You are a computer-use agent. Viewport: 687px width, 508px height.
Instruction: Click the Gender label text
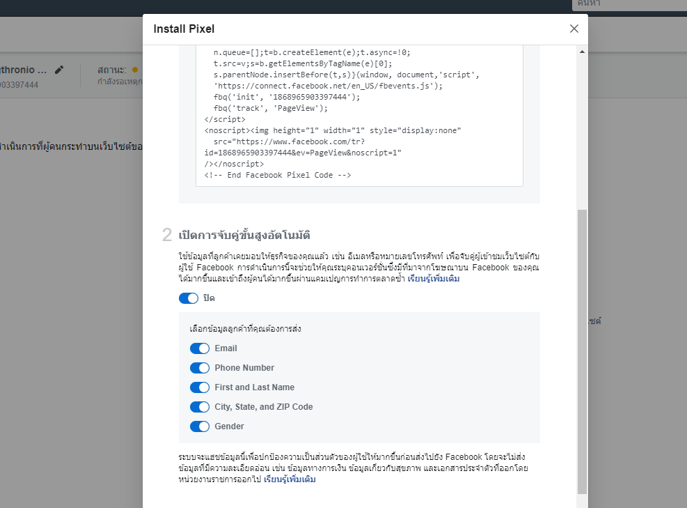229,426
